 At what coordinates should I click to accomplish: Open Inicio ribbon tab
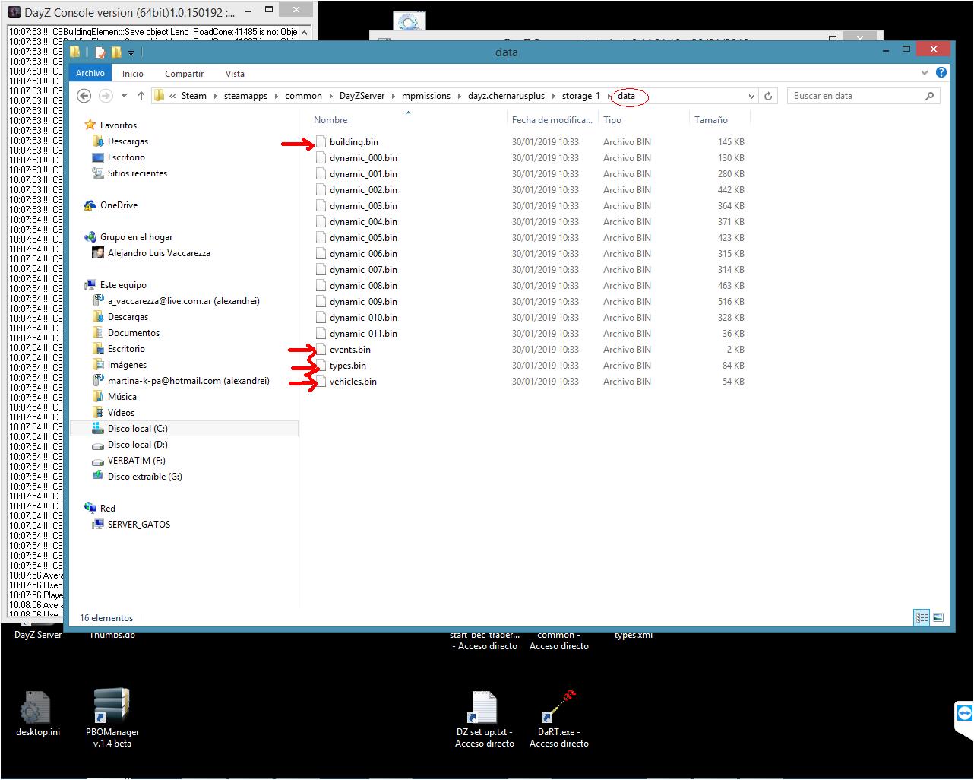pos(133,74)
